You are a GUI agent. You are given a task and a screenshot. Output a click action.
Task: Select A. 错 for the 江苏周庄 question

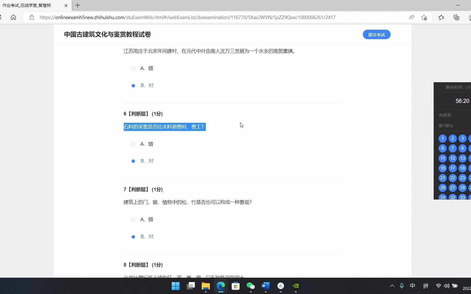pos(133,69)
